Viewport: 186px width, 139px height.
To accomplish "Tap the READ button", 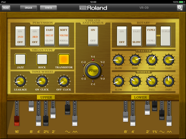I will pos(6,8).
